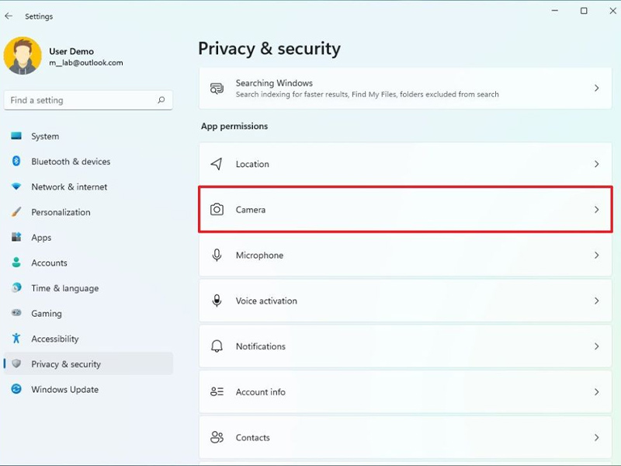Click the Time & language globe icon
The width and height of the screenshot is (621, 466).
click(x=16, y=287)
